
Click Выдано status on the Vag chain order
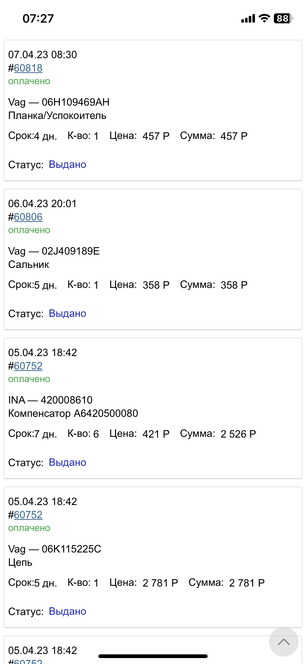pos(67,611)
